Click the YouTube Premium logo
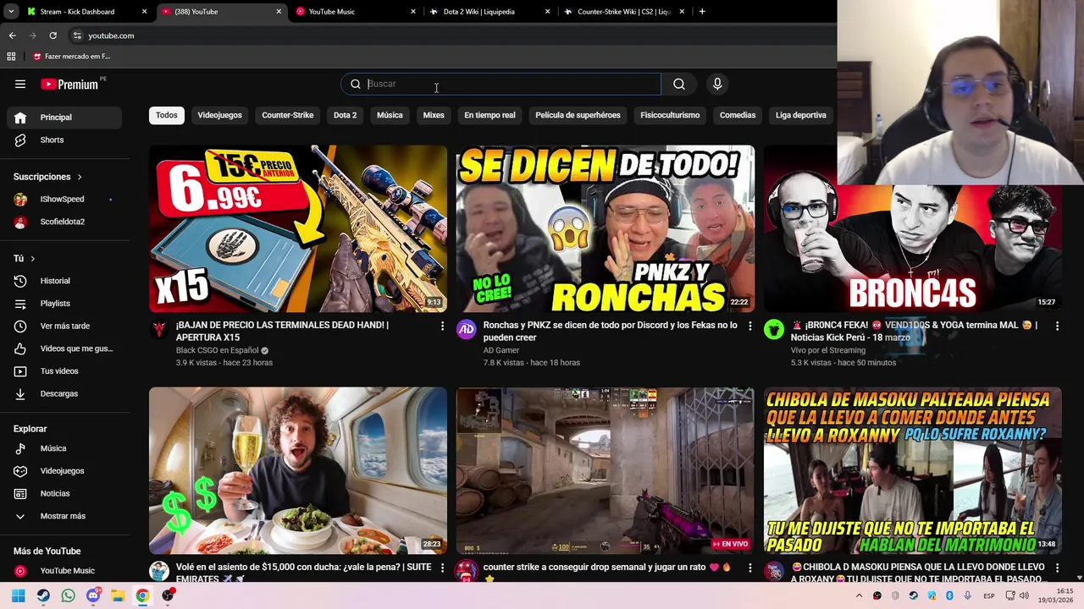 (69, 84)
